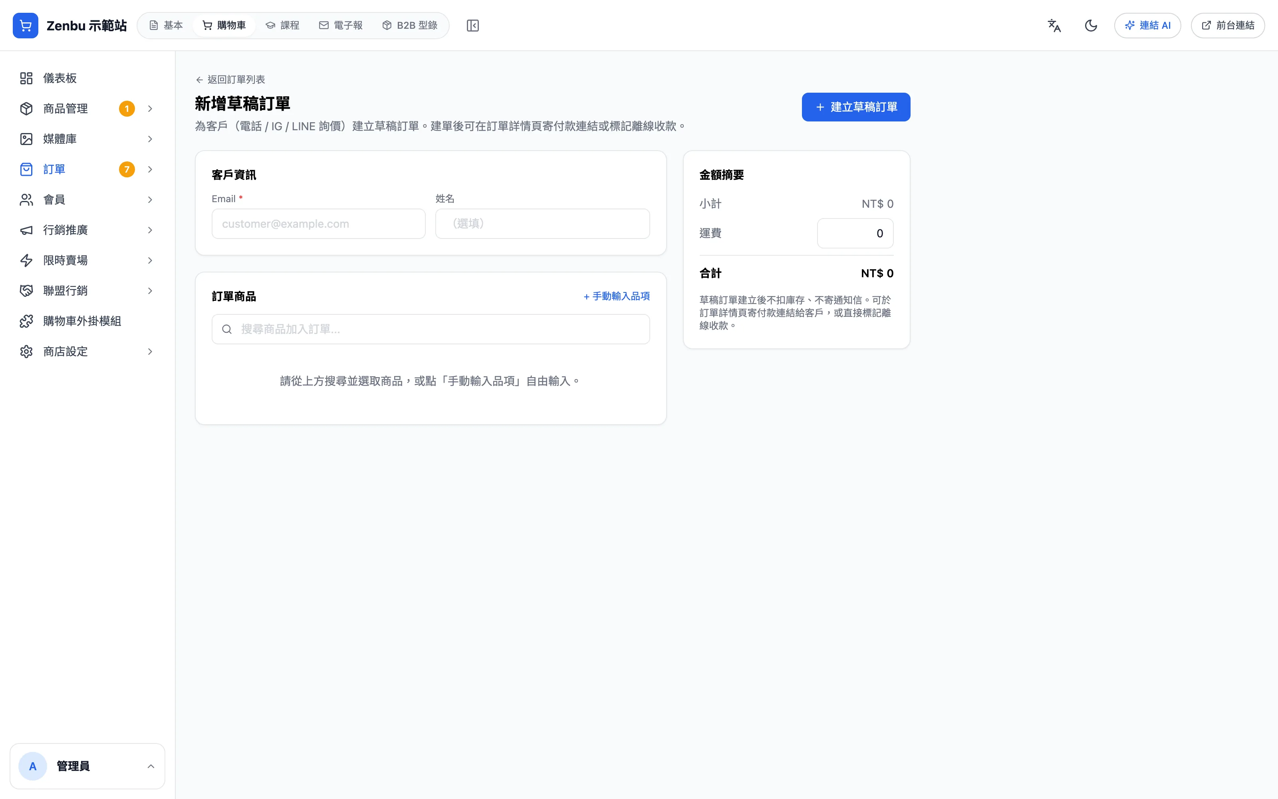The height and width of the screenshot is (799, 1278).
Task: Click the 媒體庫 image icon
Action: [26, 139]
